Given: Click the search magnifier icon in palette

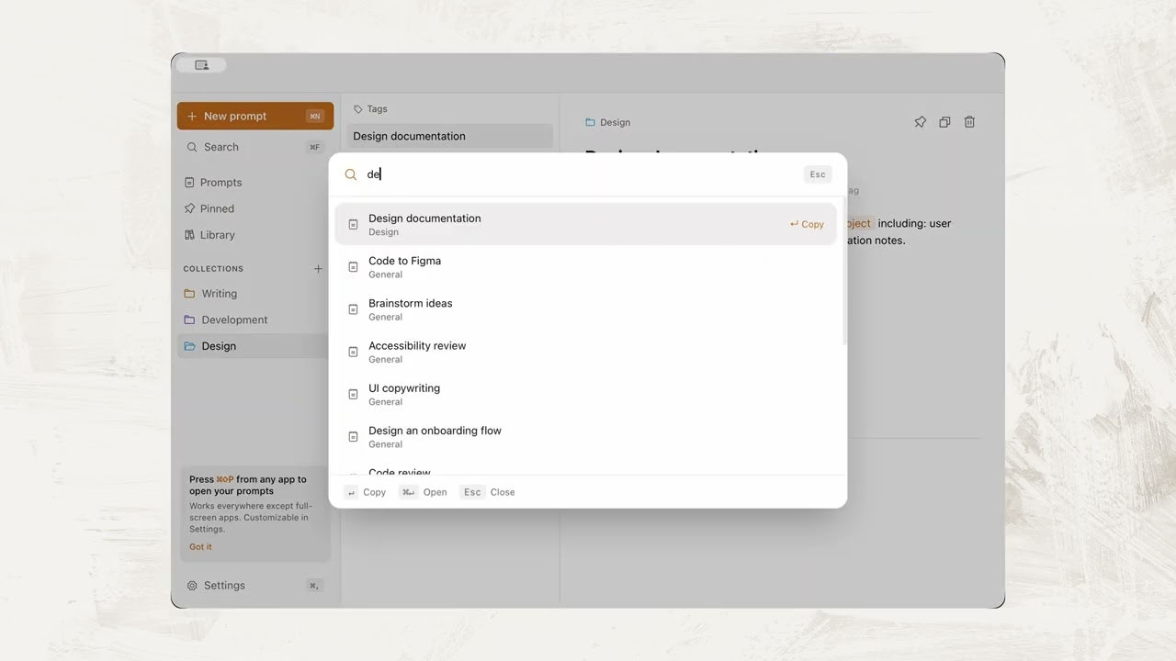Looking at the screenshot, I should coord(351,174).
